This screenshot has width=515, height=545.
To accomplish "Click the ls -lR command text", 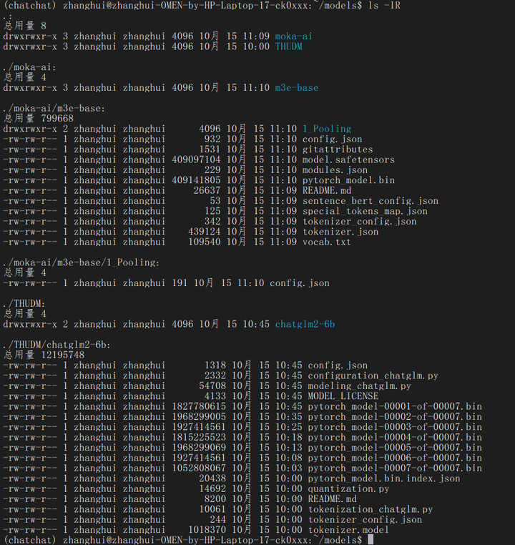I will point(384,5).
